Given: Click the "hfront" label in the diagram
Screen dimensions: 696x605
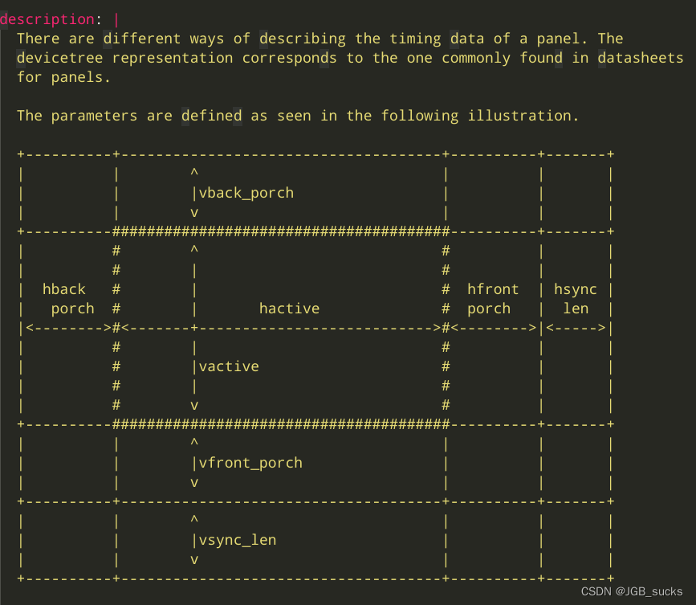Looking at the screenshot, I should (x=493, y=289).
